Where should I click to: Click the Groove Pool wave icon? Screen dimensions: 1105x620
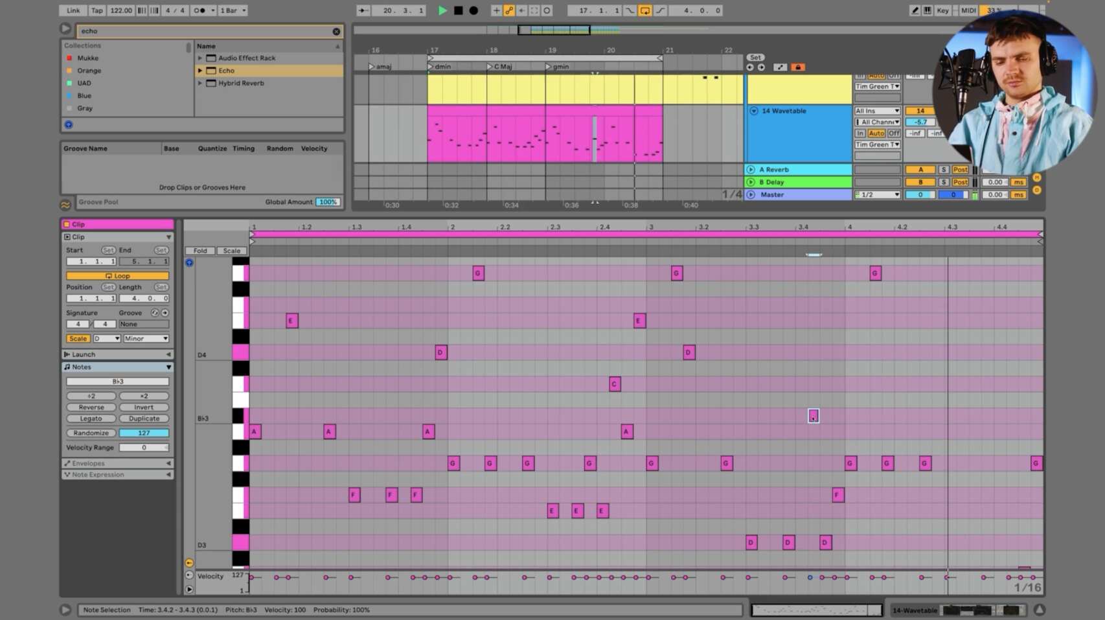click(x=65, y=205)
